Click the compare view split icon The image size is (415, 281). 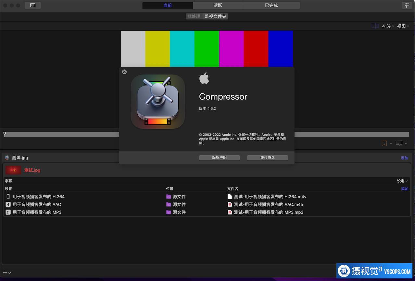[x=375, y=26]
